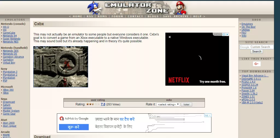Open DeSmuME 0.9.11 top download
The width and height of the screenshot is (280, 138).
251,79
